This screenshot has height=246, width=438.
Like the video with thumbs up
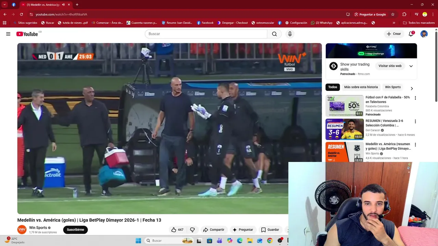point(178,230)
